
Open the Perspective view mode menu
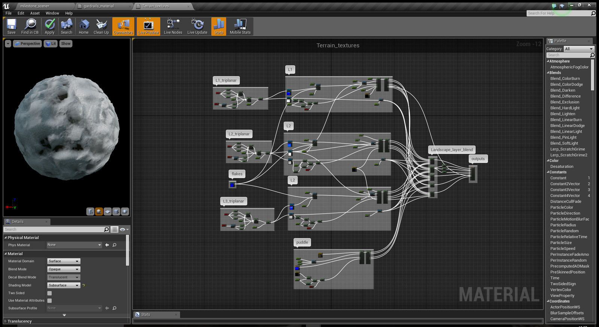coord(27,43)
